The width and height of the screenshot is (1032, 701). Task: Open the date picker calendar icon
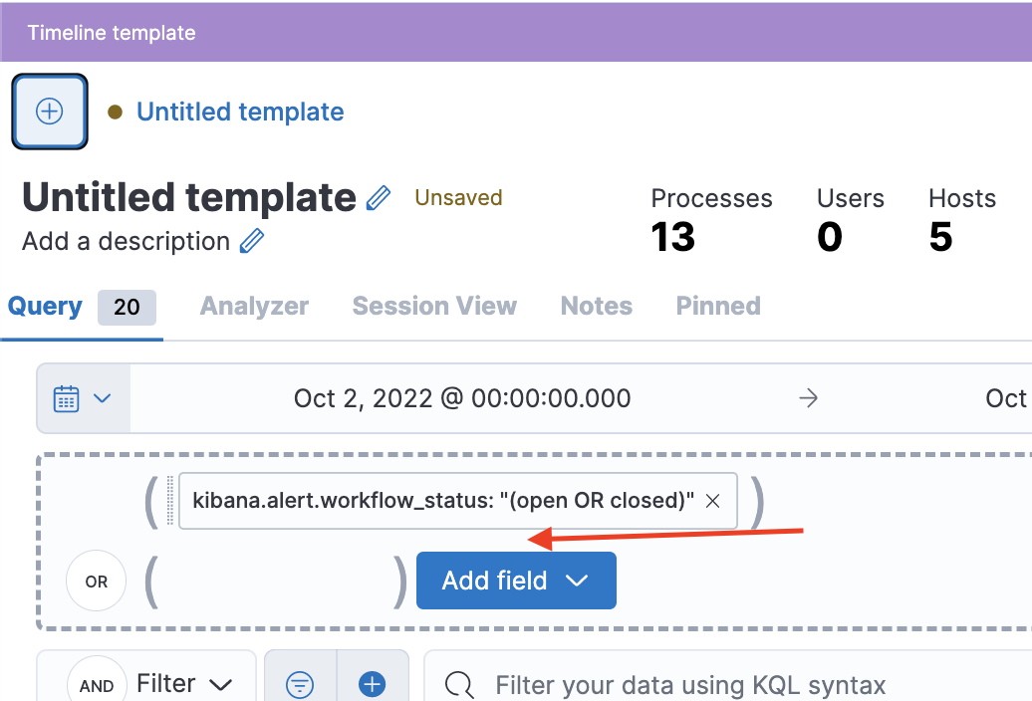click(x=66, y=397)
